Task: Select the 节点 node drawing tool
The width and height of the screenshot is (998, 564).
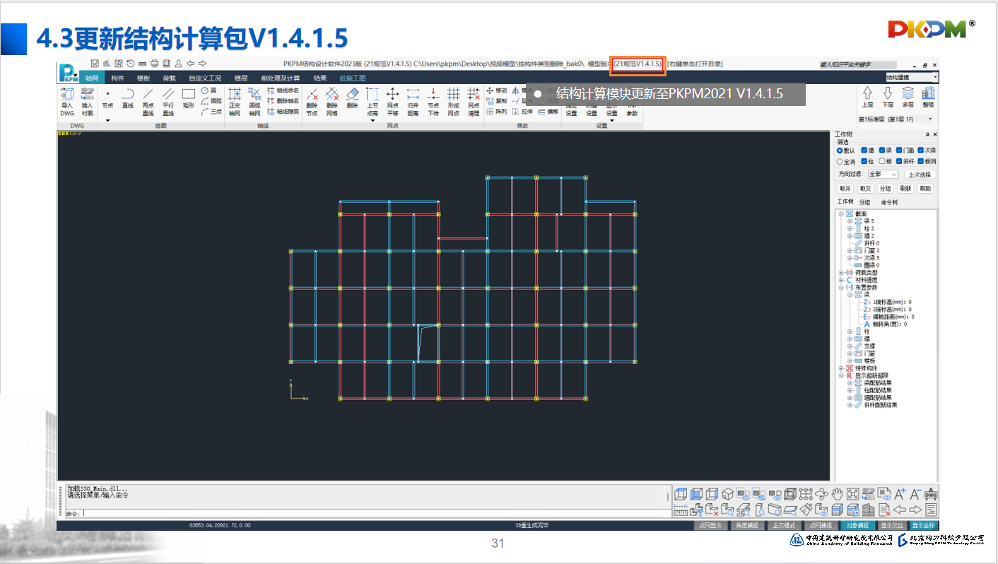Action: coord(107,99)
